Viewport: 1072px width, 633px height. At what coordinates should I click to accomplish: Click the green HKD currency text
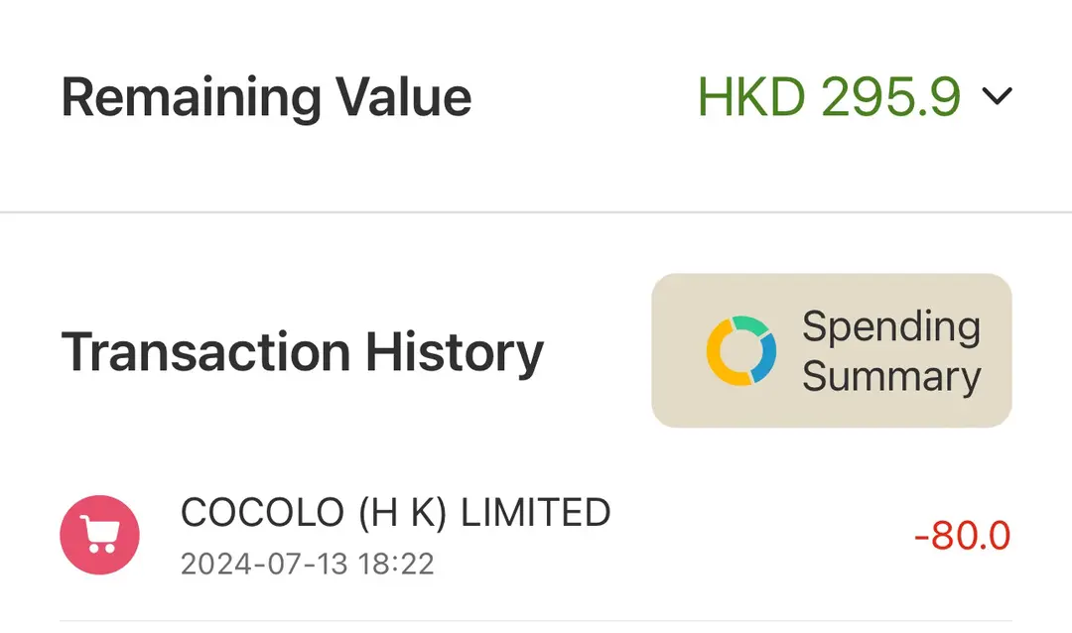click(x=751, y=96)
